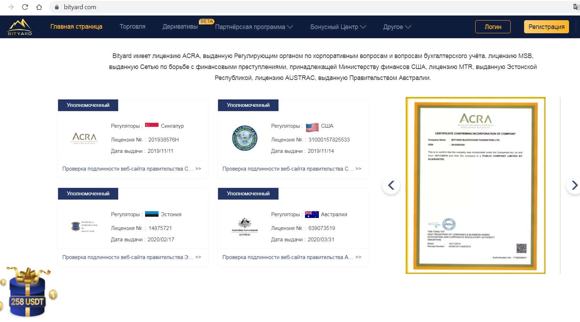
Task: Open the Singapore license verification link
Action: [x=132, y=169]
